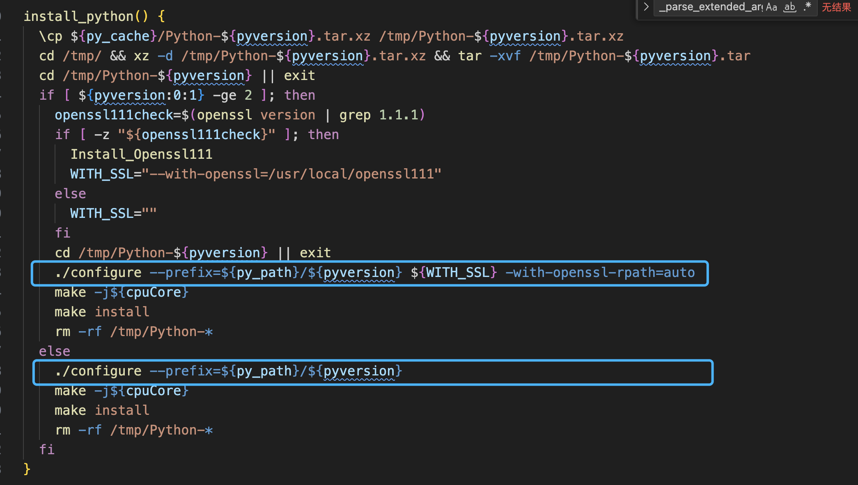Click the \cp command at line start
This screenshot has width=858, height=485.
(50, 36)
